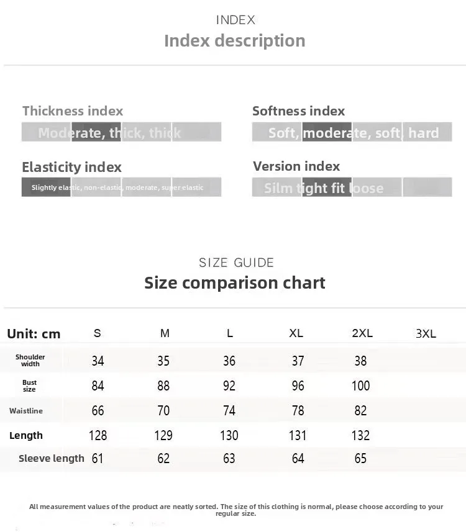Click the hard segment in Softness index
Screen dimensions: 466x532
[x=427, y=132]
